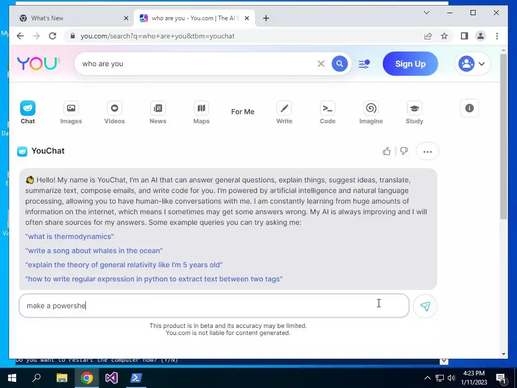The height and width of the screenshot is (388, 517).
Task: Send the chat message with paper plane
Action: click(425, 306)
